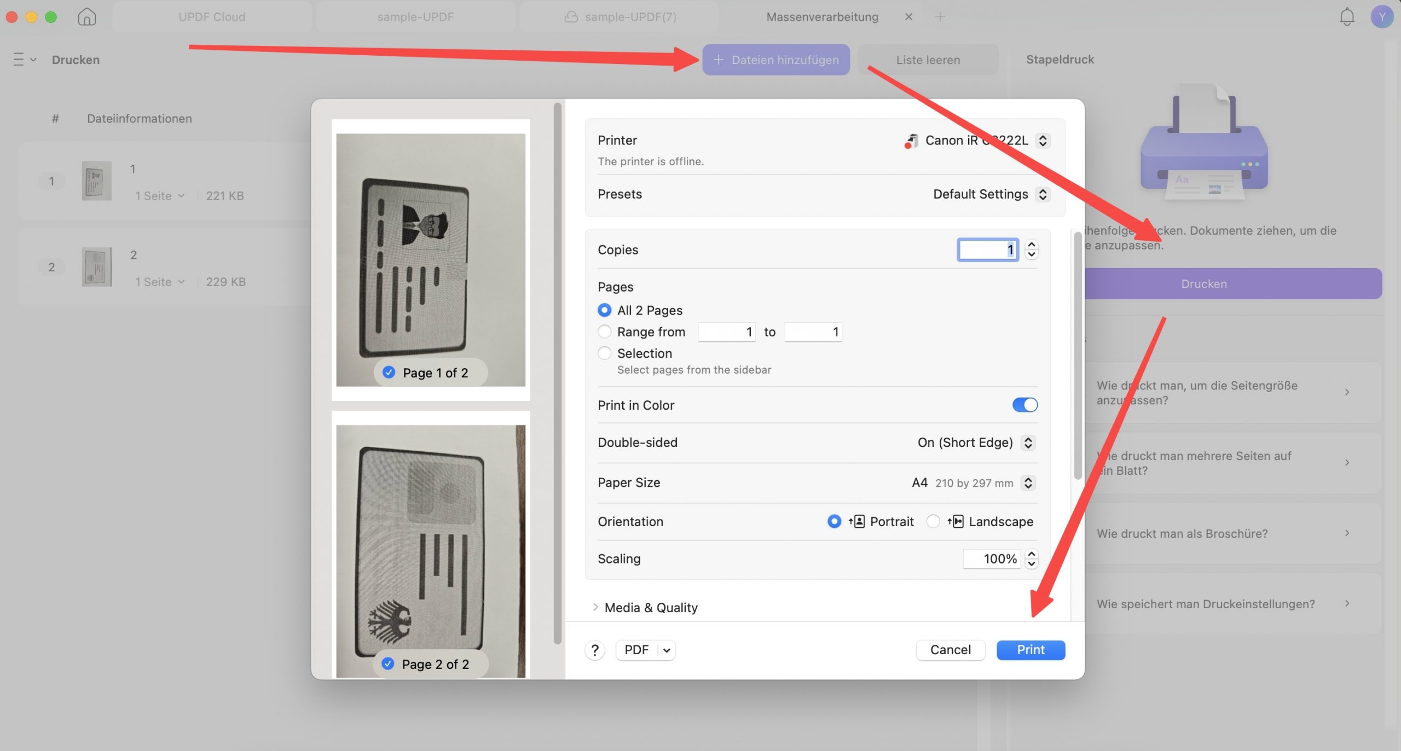The width and height of the screenshot is (1401, 751).
Task: Switch to the sample-UPDF tab
Action: click(415, 16)
